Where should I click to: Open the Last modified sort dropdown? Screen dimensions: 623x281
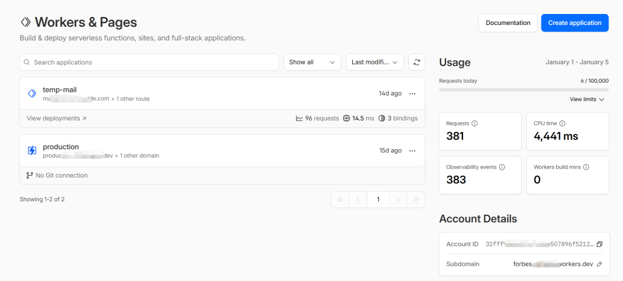(375, 62)
